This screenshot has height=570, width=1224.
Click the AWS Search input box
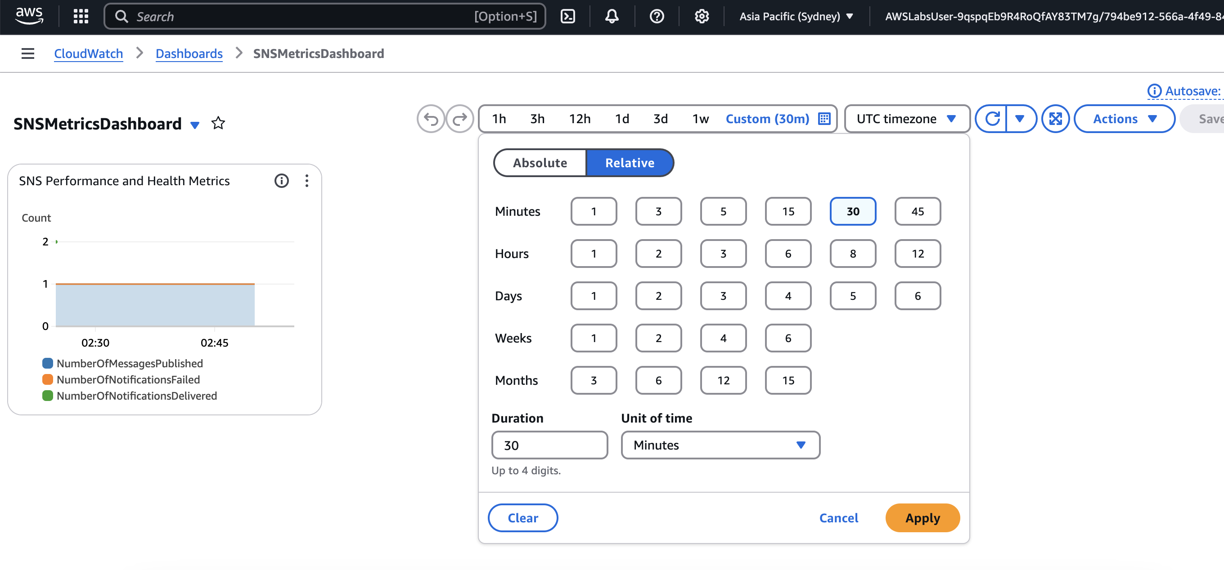tap(324, 16)
